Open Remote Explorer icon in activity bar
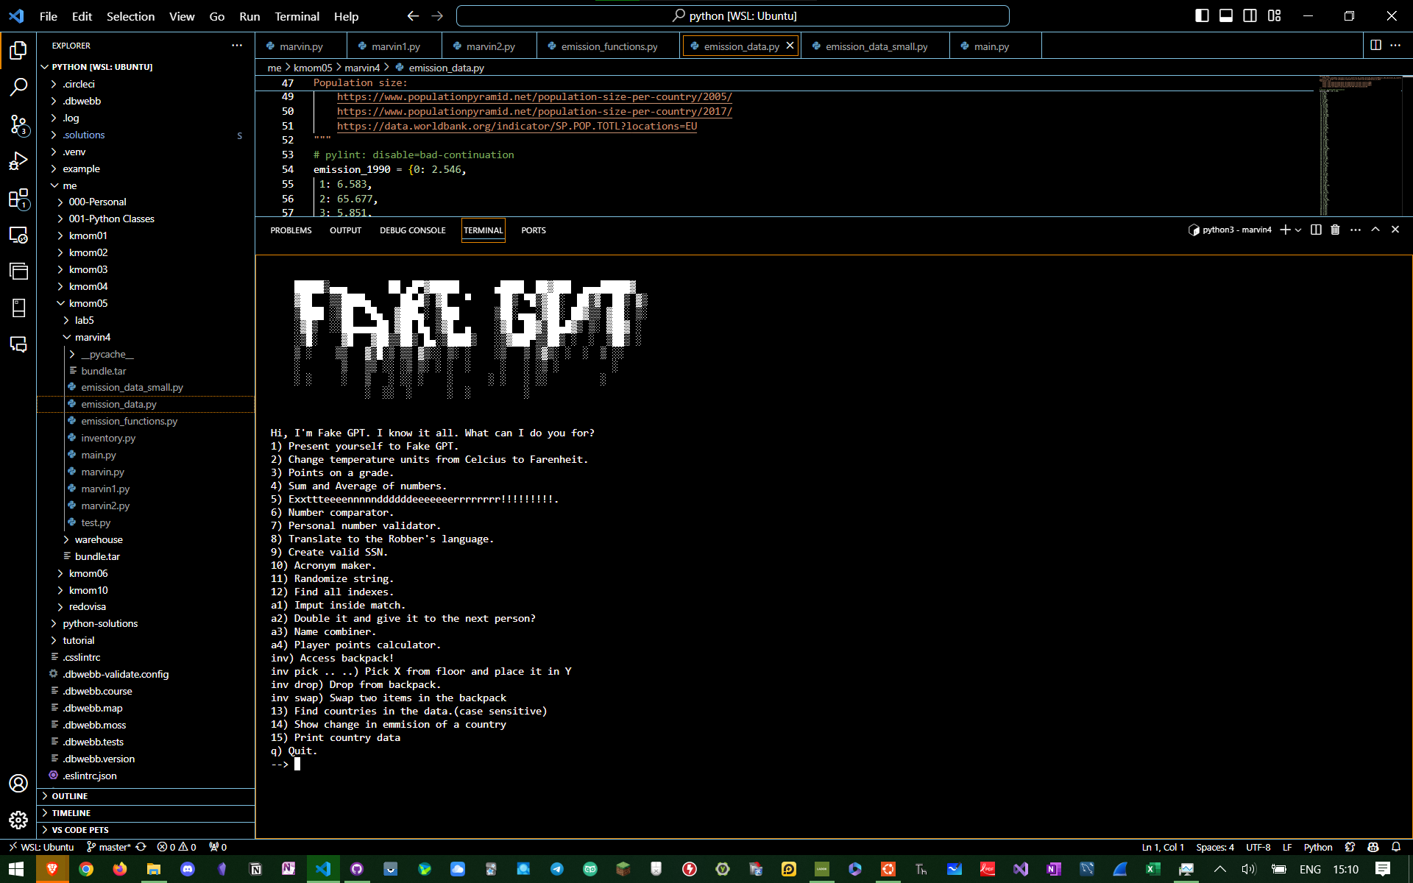This screenshot has width=1413, height=883. point(18,235)
